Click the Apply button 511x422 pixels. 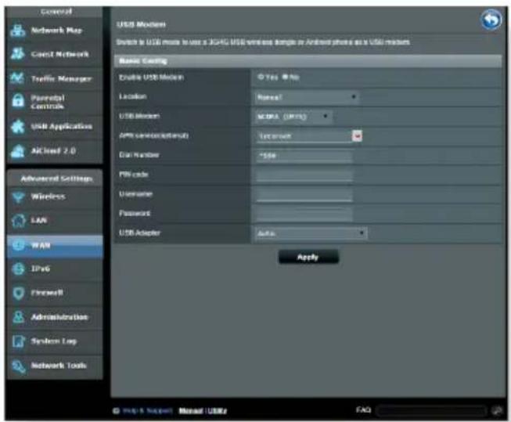(x=308, y=258)
